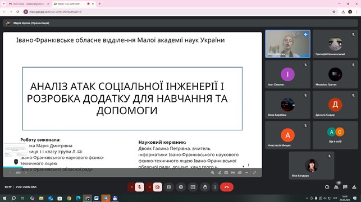Open emoji reactions button
The height and width of the screenshot is (202, 361).
181,187
